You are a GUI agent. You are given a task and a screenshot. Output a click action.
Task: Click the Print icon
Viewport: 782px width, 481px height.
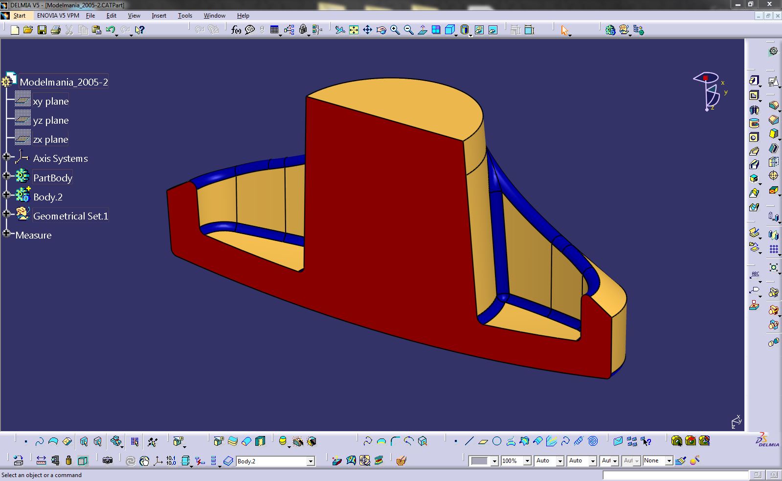click(56, 30)
